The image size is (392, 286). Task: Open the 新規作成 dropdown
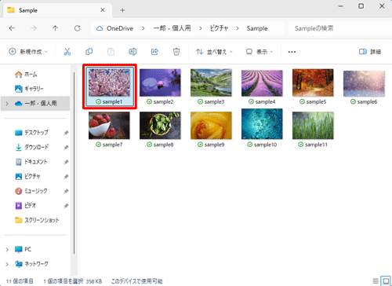(x=28, y=52)
